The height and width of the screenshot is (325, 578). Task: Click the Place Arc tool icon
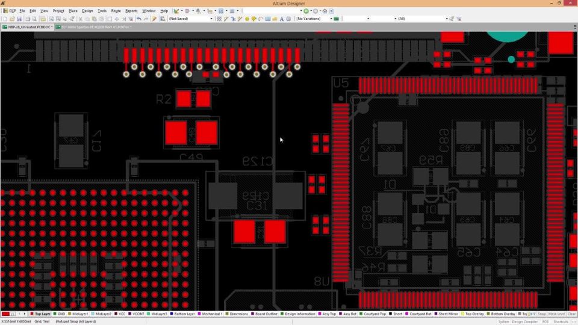(261, 19)
